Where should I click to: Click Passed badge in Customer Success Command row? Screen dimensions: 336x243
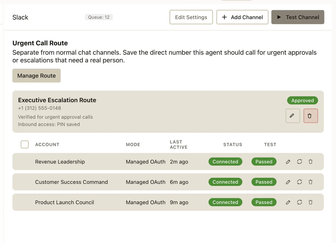point(264,182)
